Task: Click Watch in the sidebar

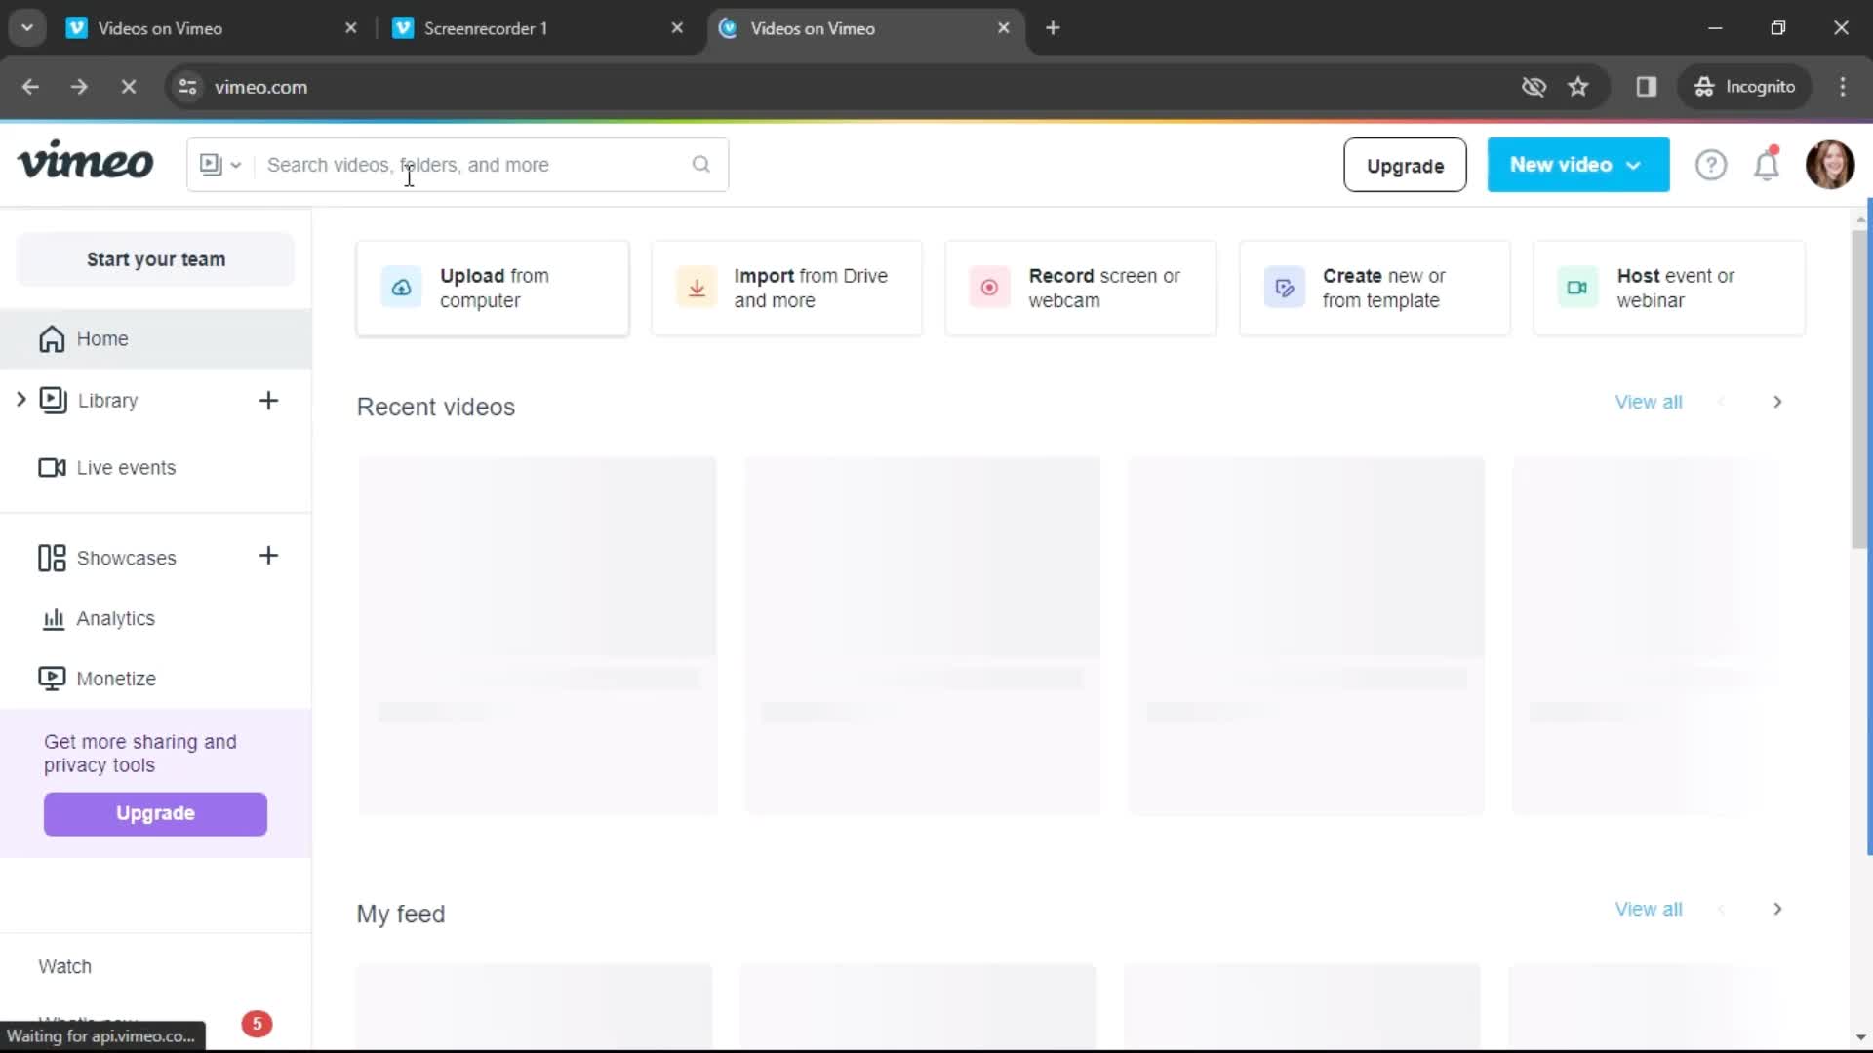Action: point(64,966)
